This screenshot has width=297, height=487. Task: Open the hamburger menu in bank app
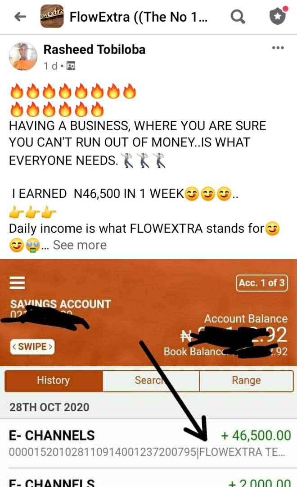pyautogui.click(x=18, y=283)
